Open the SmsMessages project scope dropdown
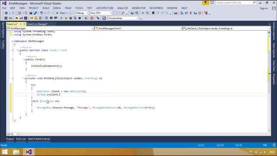277x156 pixels. [50, 29]
